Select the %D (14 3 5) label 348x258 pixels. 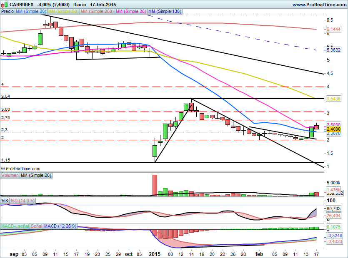[x=23, y=201]
